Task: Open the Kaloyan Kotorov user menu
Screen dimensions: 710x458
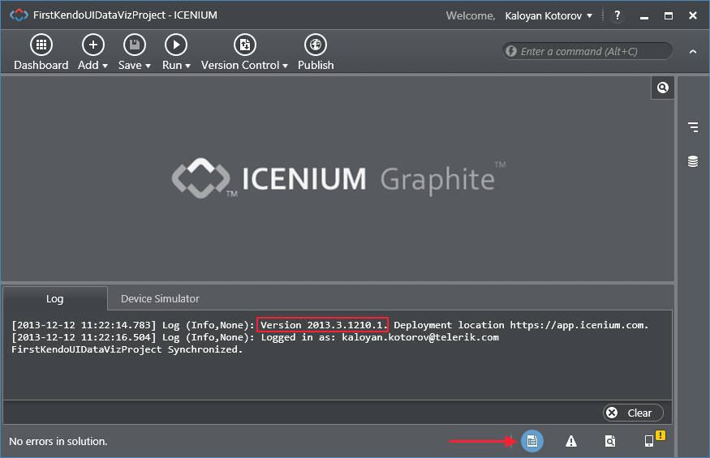Action: click(x=549, y=16)
